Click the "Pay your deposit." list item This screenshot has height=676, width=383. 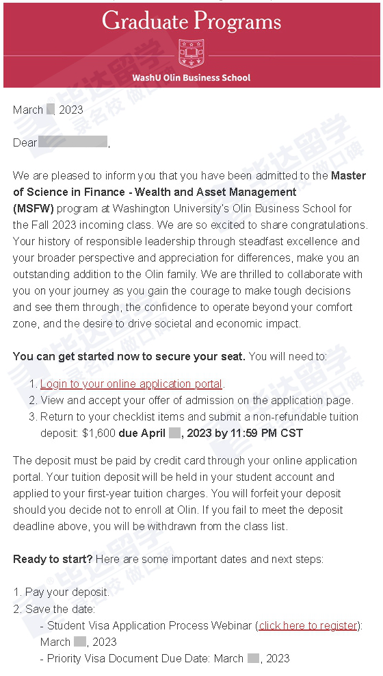coord(62,593)
